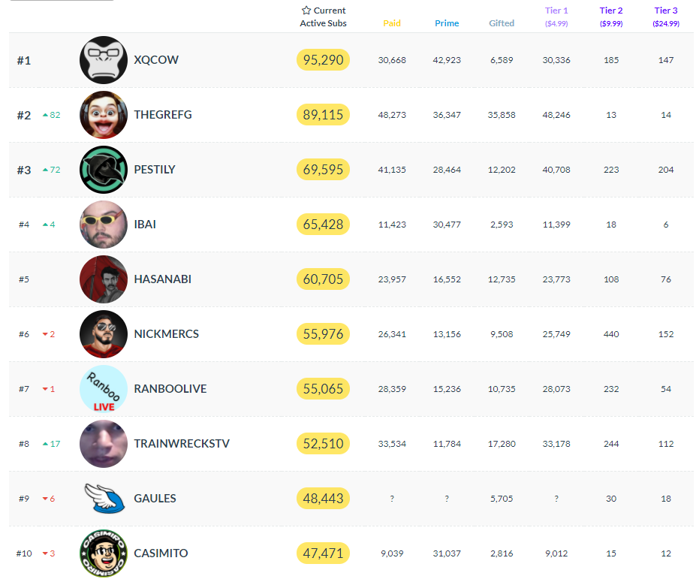Sort by Gifted column header
696x579 pixels.
click(502, 23)
